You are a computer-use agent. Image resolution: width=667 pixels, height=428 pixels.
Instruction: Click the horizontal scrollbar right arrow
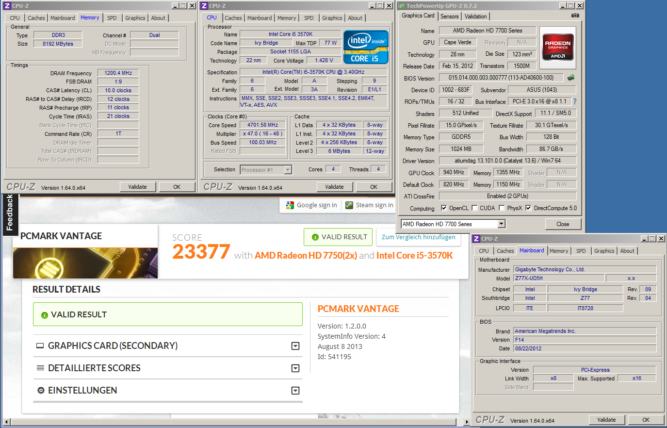point(467,422)
